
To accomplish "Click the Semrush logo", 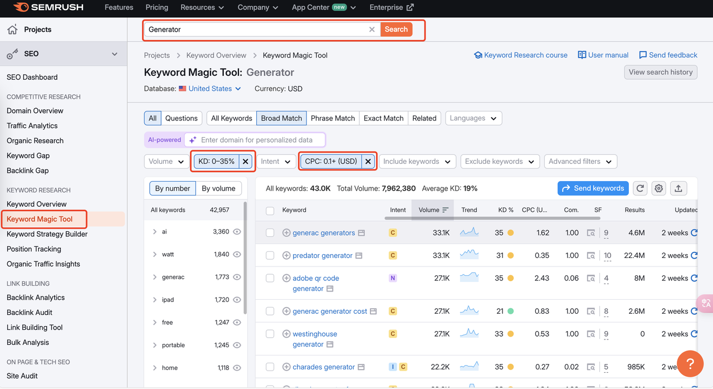I will point(49,7).
